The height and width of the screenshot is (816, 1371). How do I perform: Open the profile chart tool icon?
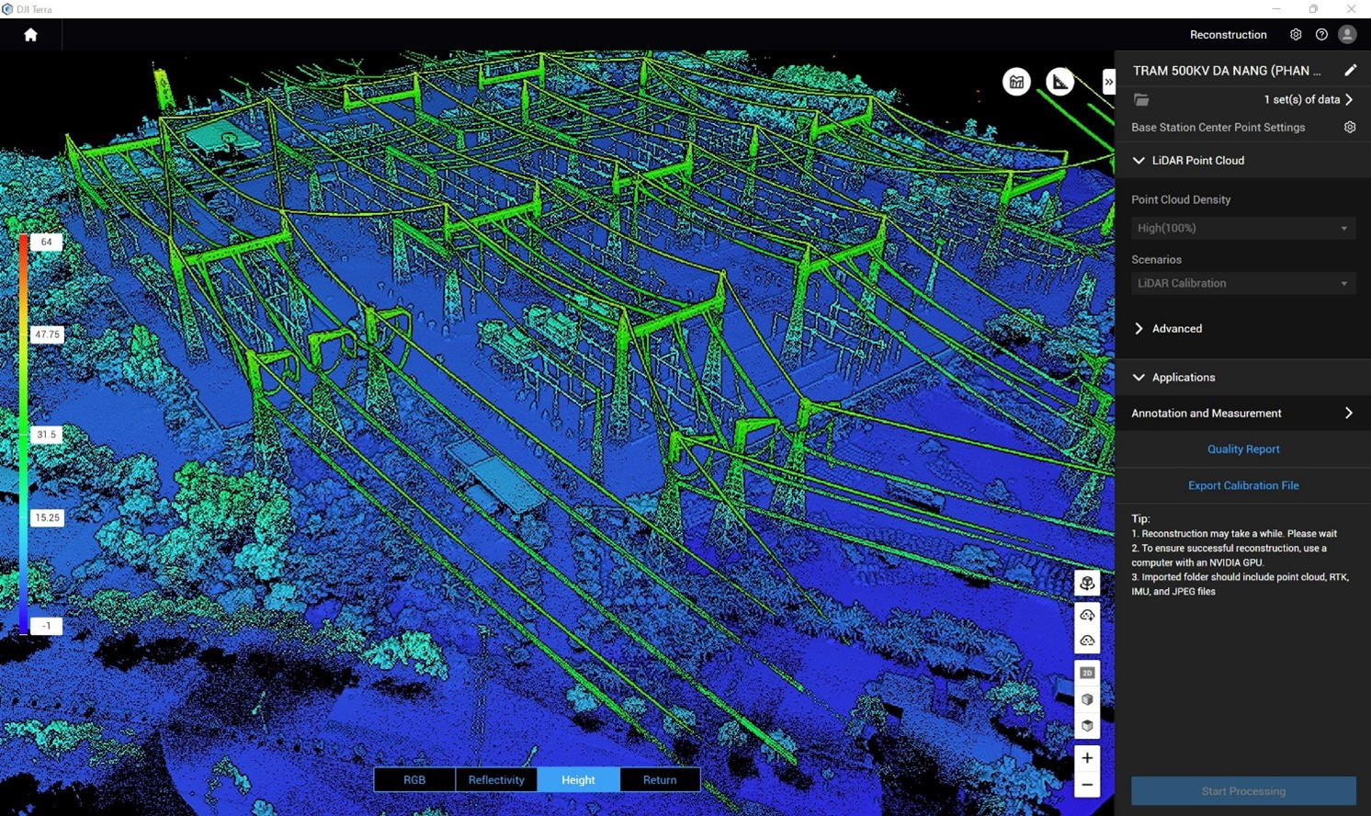tap(1016, 82)
